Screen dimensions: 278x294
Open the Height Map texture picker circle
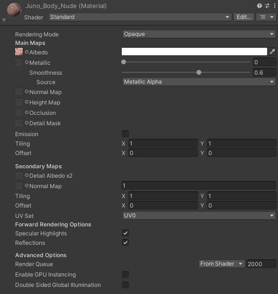[27, 102]
